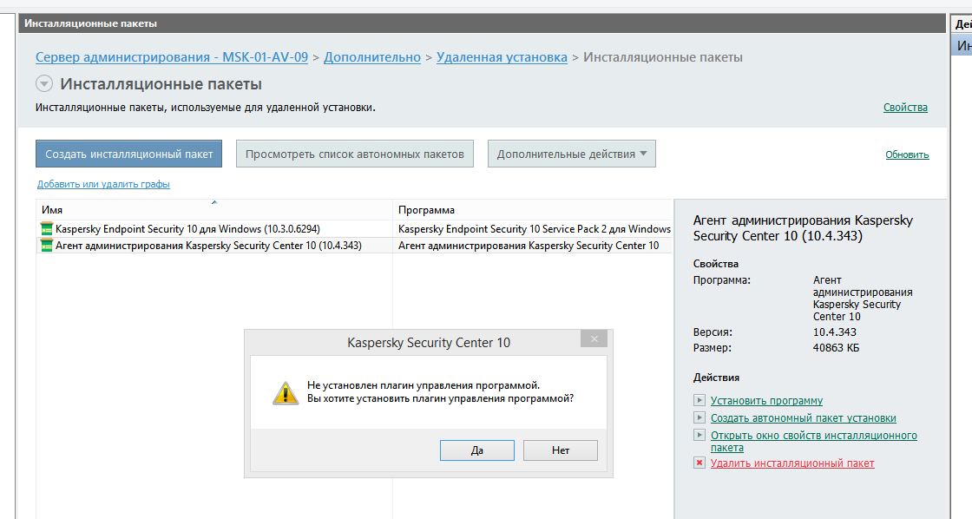Open Дополнительные действия dropdown

(572, 154)
